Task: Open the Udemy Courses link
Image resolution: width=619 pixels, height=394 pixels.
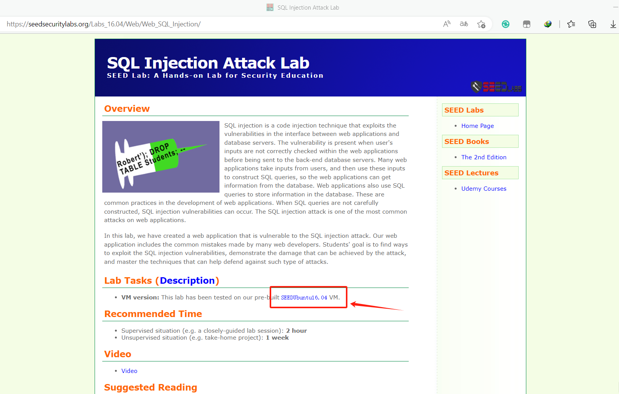Action: click(x=484, y=188)
